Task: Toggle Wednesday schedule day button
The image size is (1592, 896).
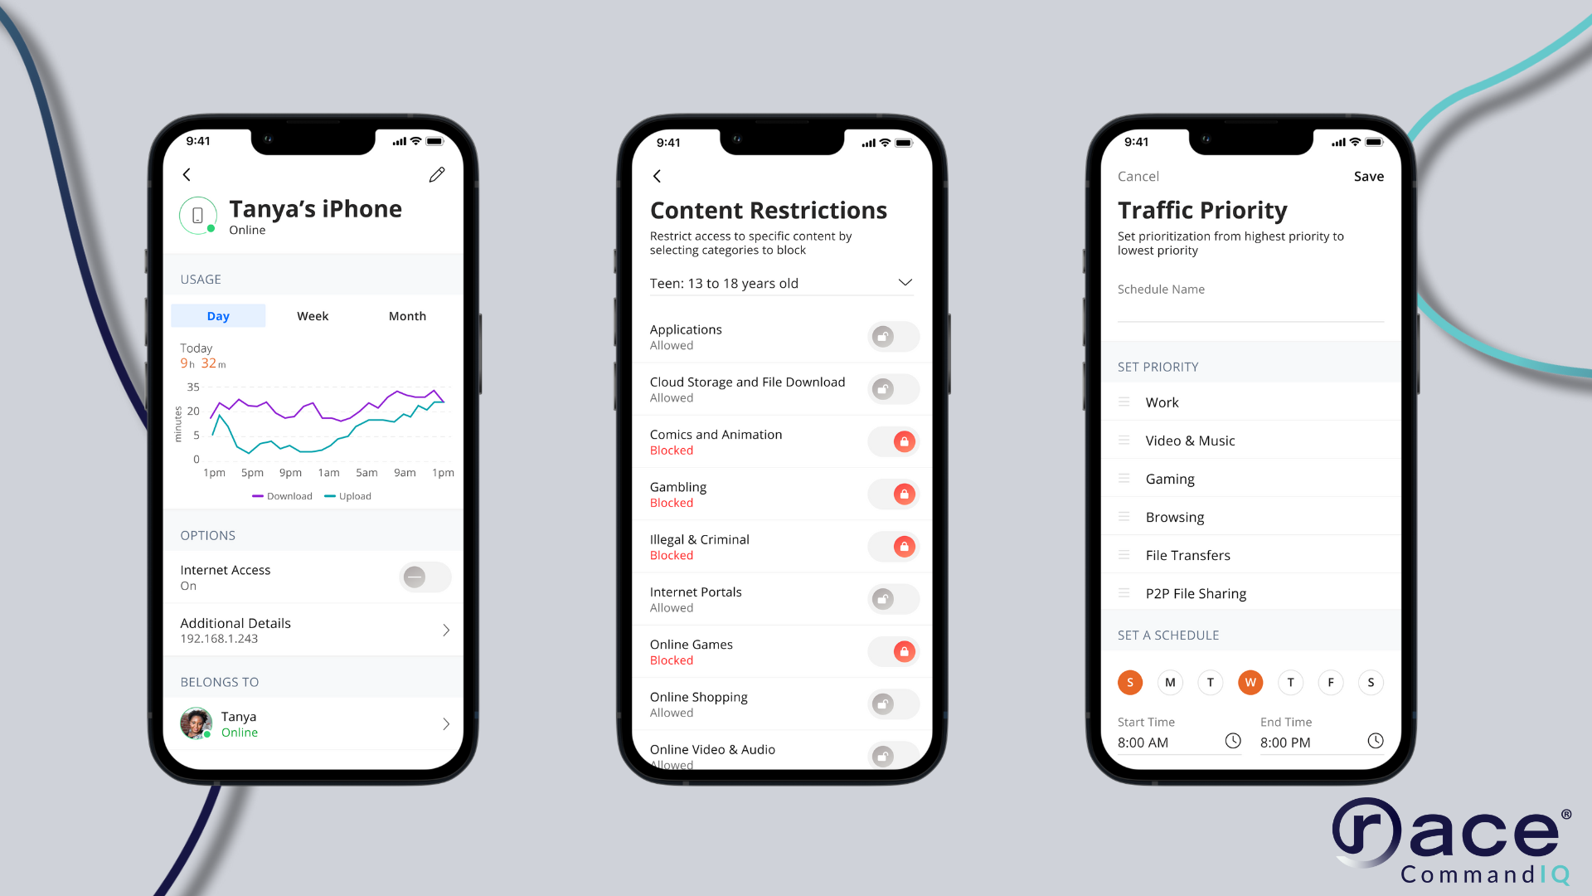Action: tap(1250, 682)
